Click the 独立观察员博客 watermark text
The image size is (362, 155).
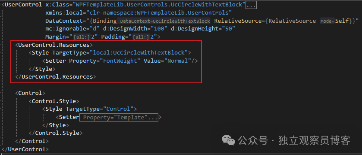point(314,140)
